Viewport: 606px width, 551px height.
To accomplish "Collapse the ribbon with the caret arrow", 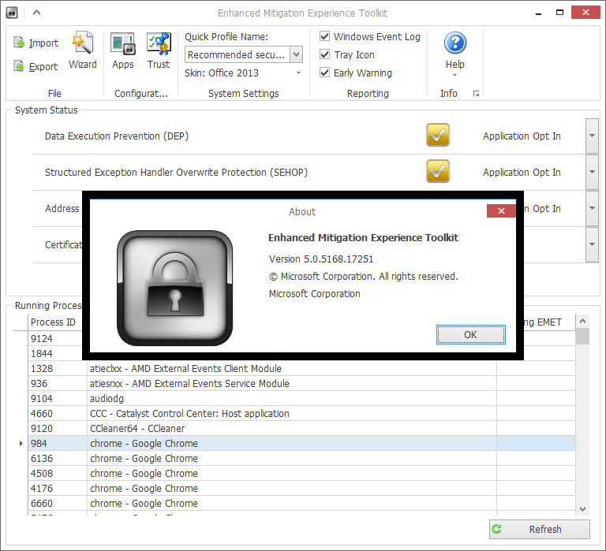I will (37, 13).
